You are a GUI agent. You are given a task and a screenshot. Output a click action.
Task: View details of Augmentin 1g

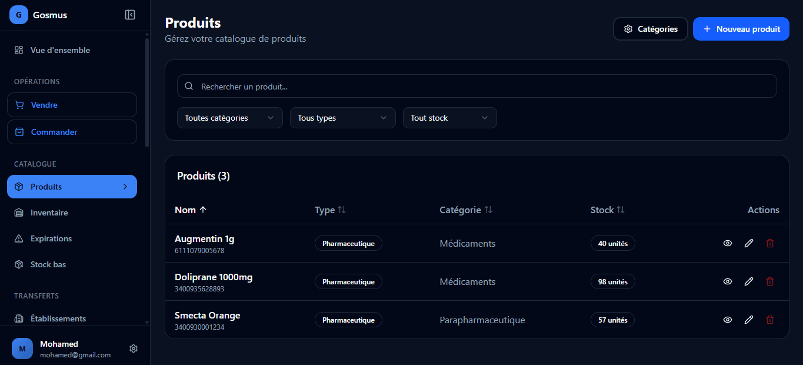pos(728,243)
